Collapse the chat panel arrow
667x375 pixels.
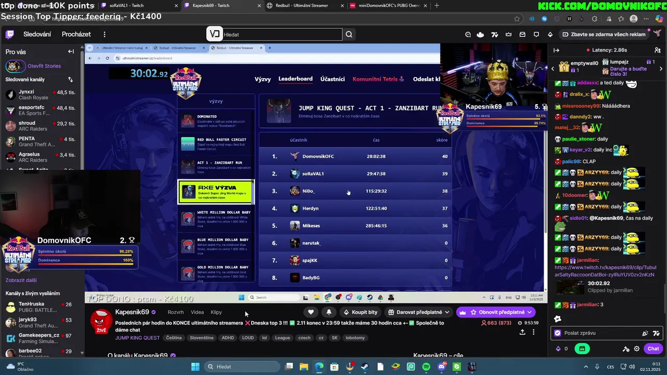(x=556, y=51)
